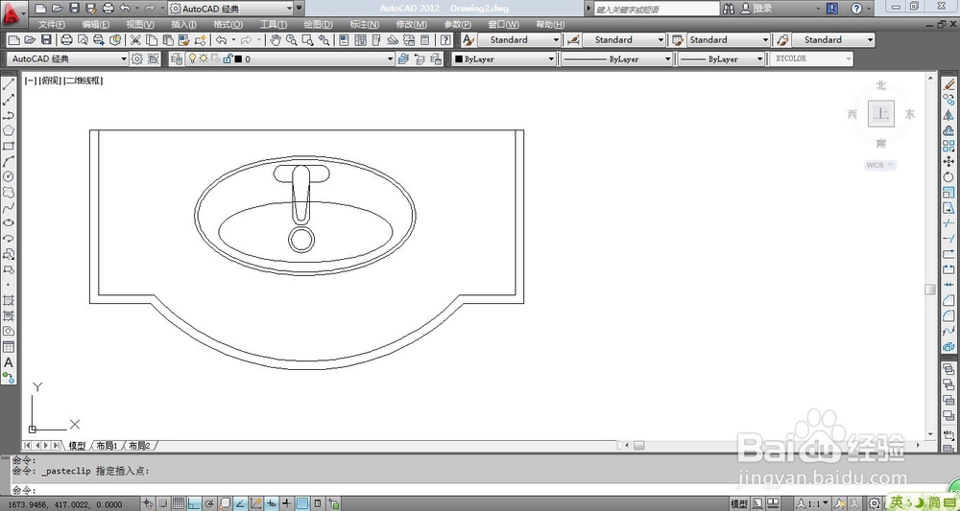
Task: Open the ByLayer linetype dropdown
Action: click(x=616, y=58)
